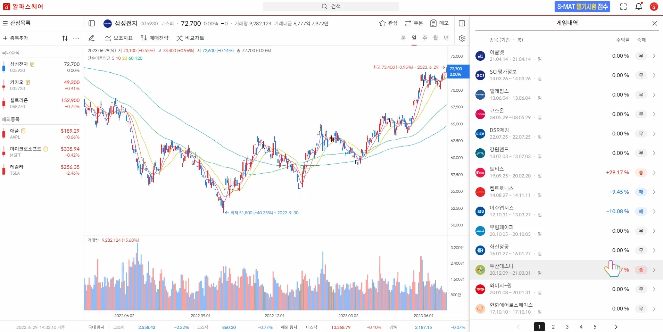Screen dimensions: 663x332
Task: Go to page 5 of game history
Action: click(x=595, y=327)
